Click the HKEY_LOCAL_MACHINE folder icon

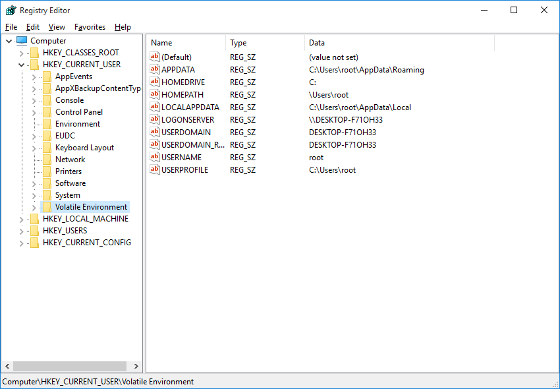click(35, 219)
